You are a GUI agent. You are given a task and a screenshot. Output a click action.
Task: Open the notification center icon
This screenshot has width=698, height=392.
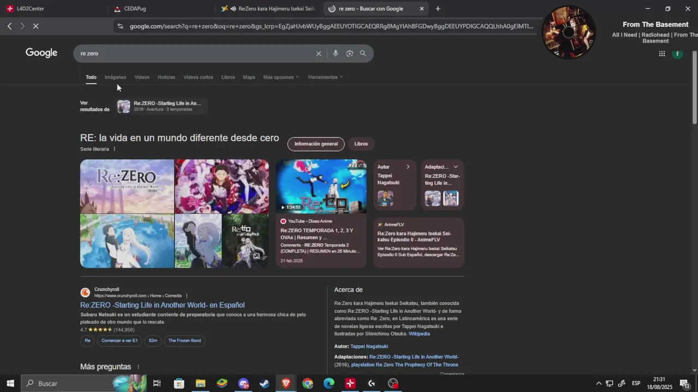click(x=685, y=383)
